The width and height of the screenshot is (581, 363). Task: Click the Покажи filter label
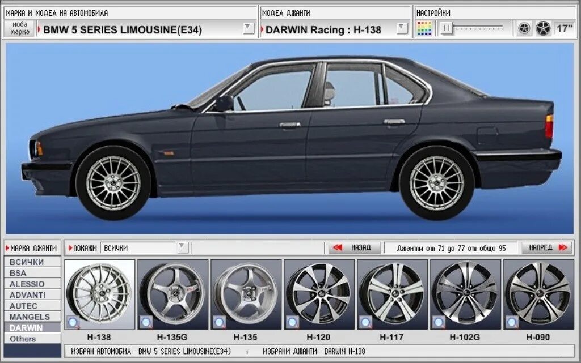pyautogui.click(x=85, y=248)
